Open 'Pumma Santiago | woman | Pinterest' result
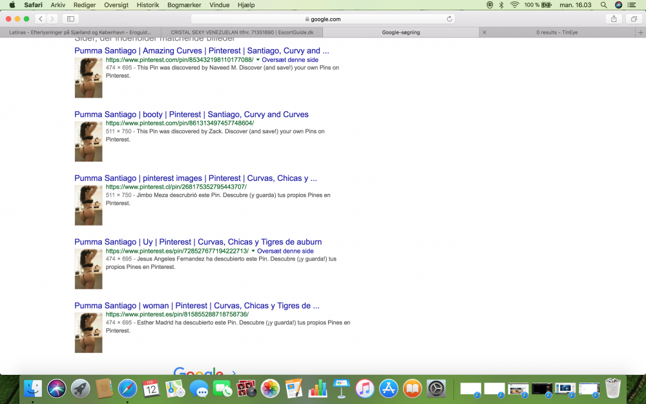646x404 pixels. pyautogui.click(x=197, y=306)
